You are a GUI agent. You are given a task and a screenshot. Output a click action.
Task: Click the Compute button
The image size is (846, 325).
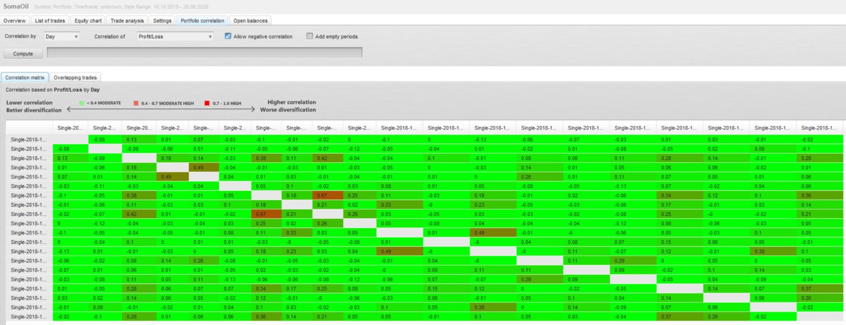23,54
